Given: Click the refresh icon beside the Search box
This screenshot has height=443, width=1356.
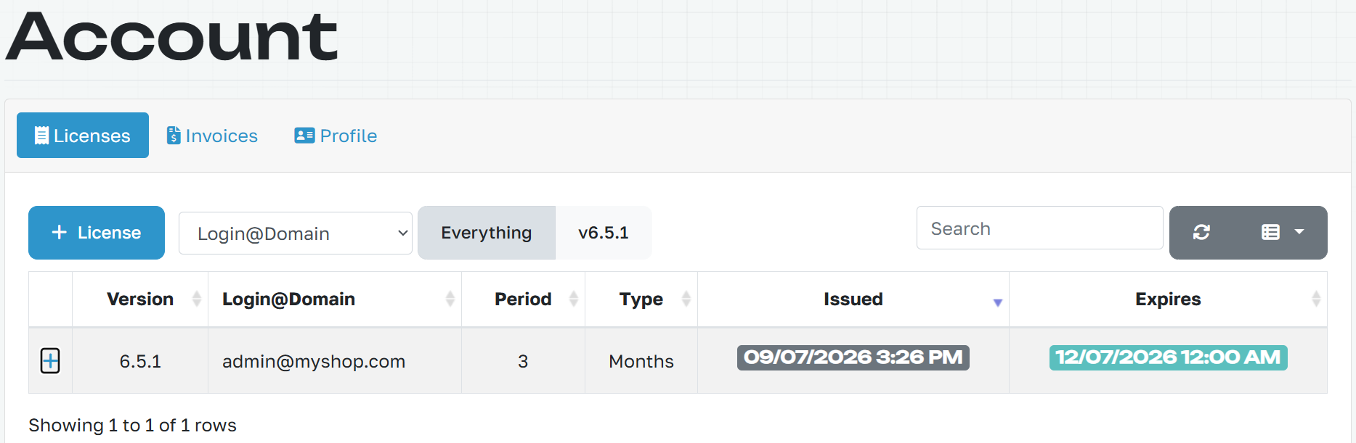Looking at the screenshot, I should tap(1201, 232).
